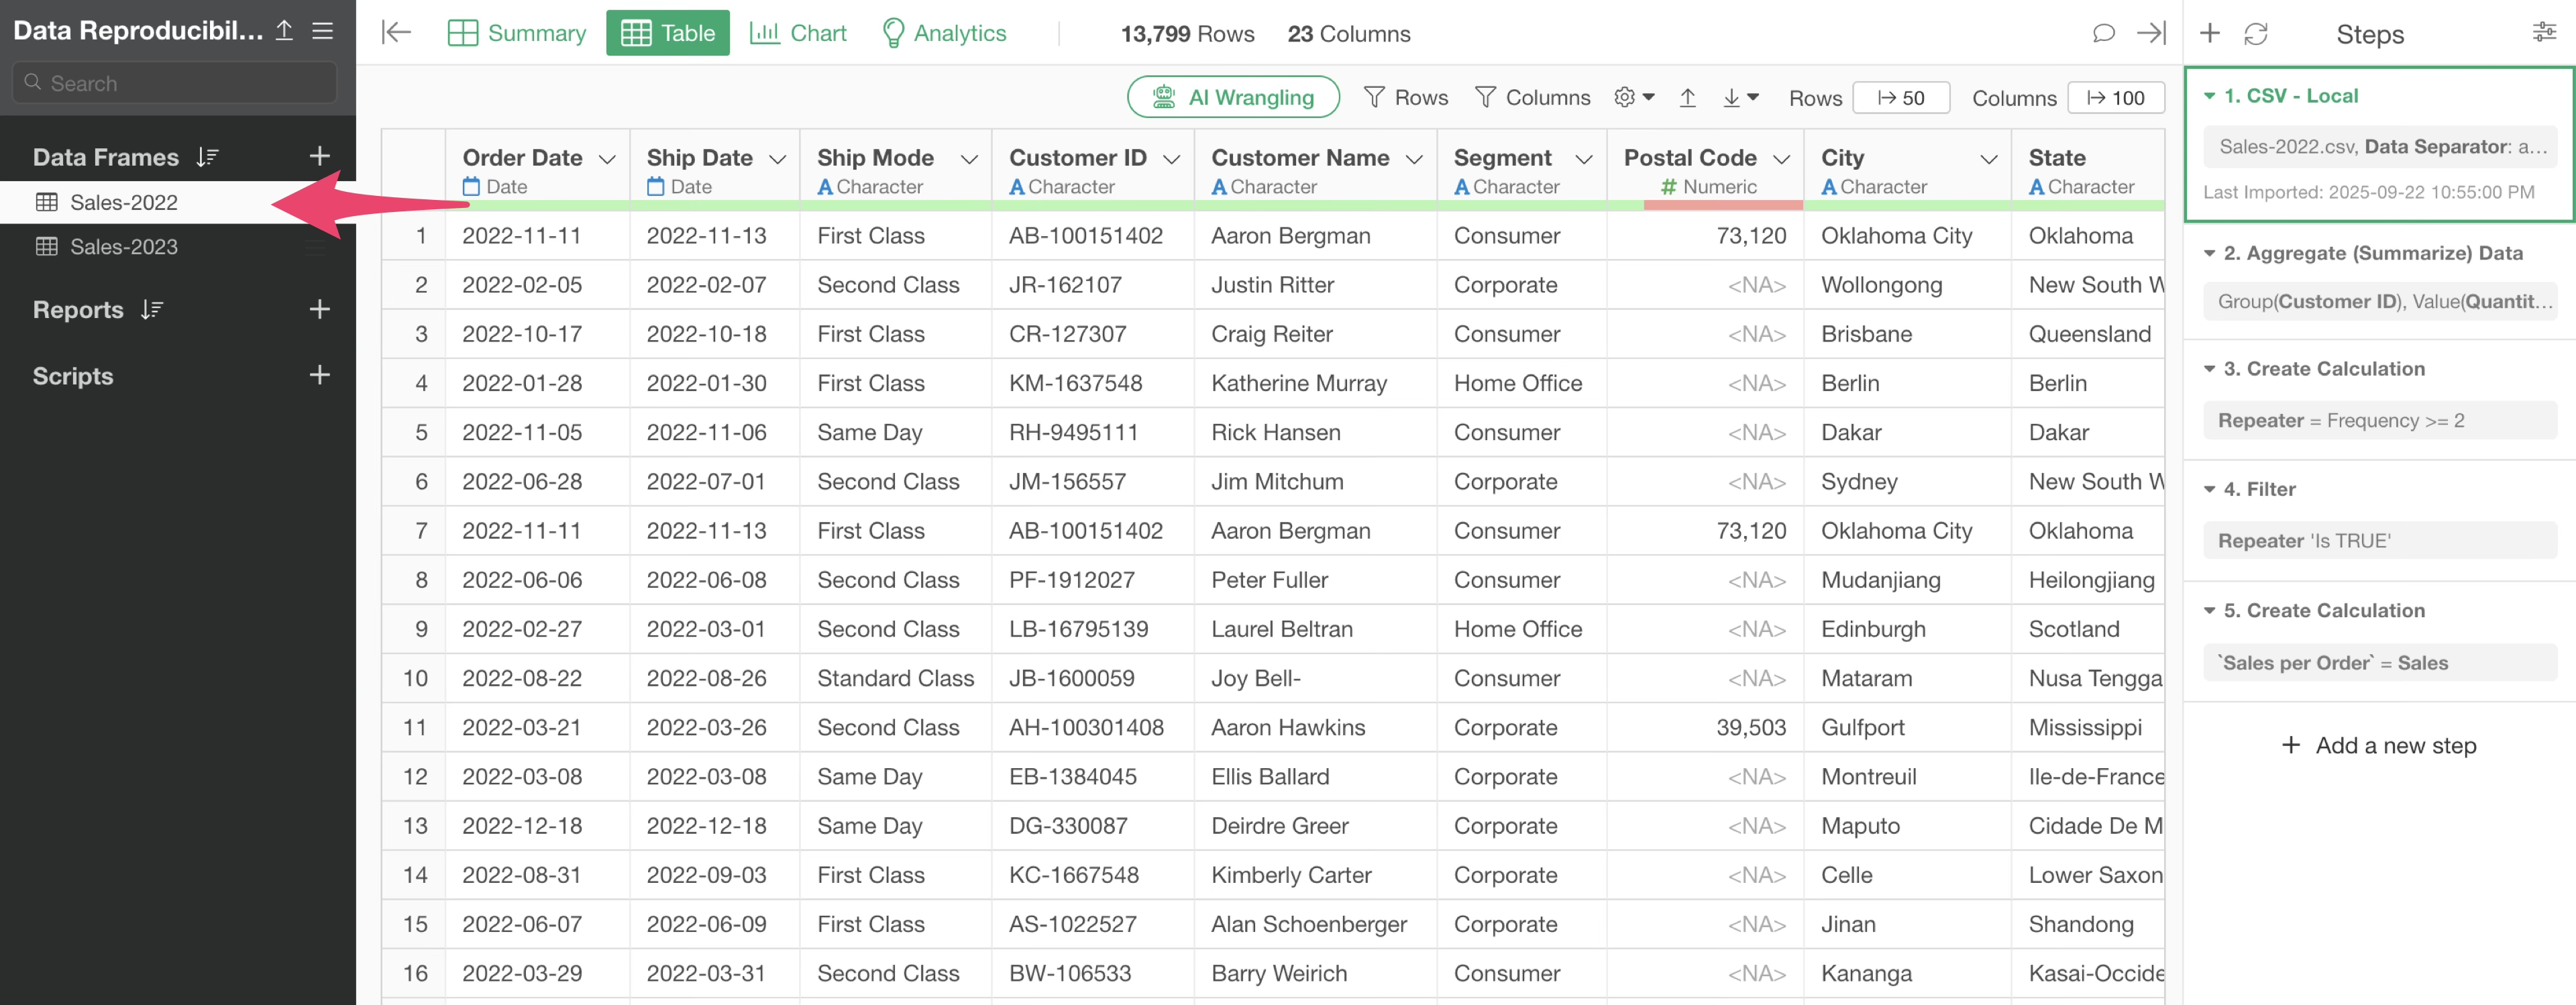Sort Data Frames using the sort icon
2576x1005 pixels.
tap(207, 157)
